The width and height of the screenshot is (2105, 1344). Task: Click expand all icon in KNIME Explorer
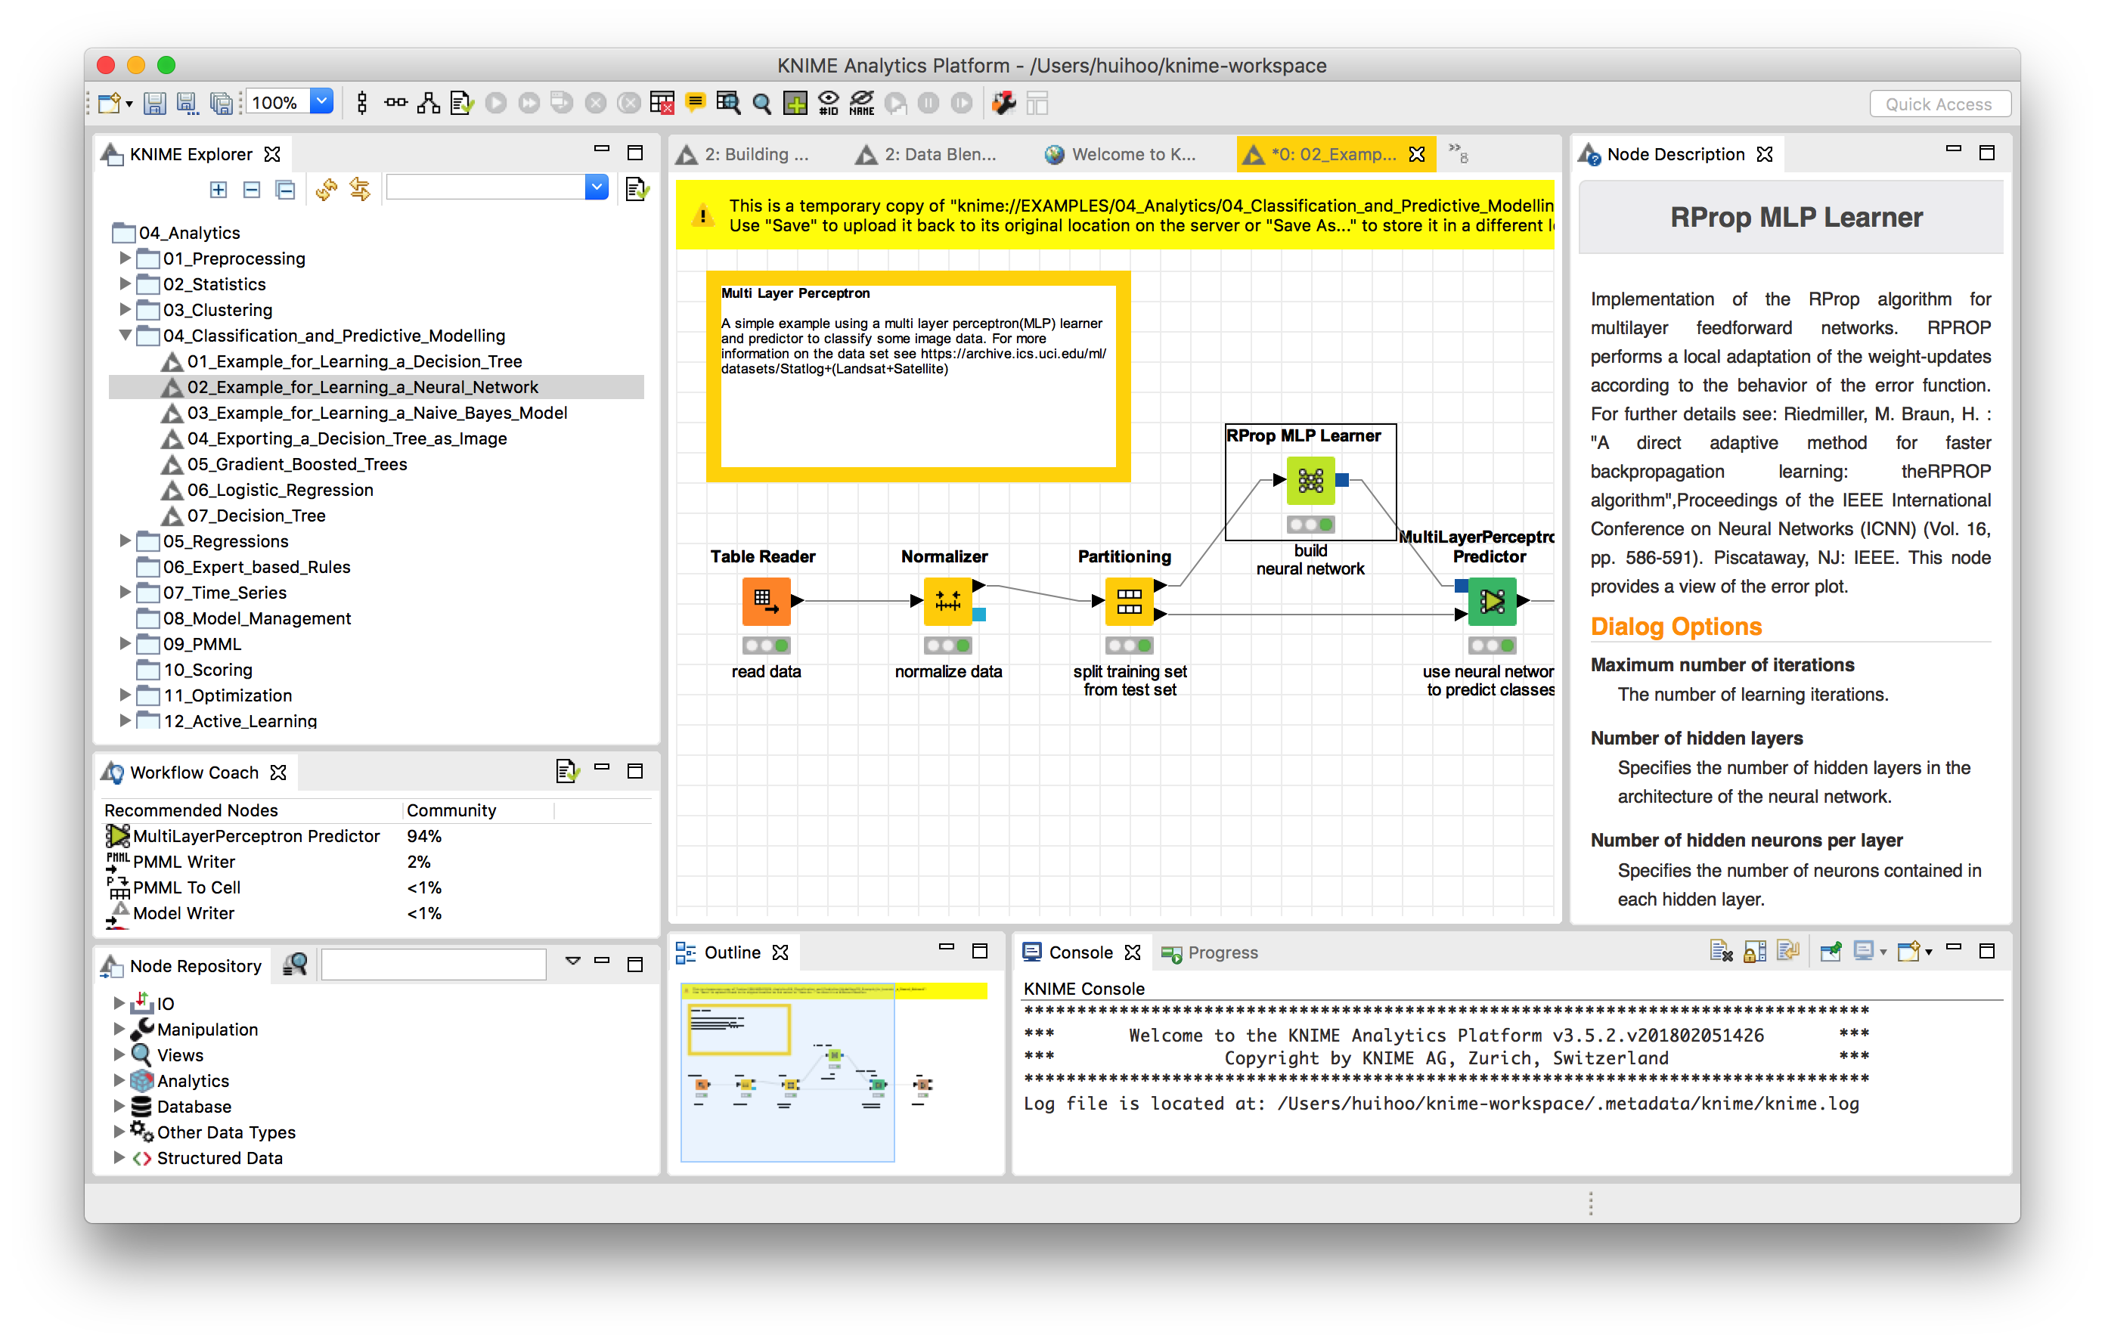point(219,189)
